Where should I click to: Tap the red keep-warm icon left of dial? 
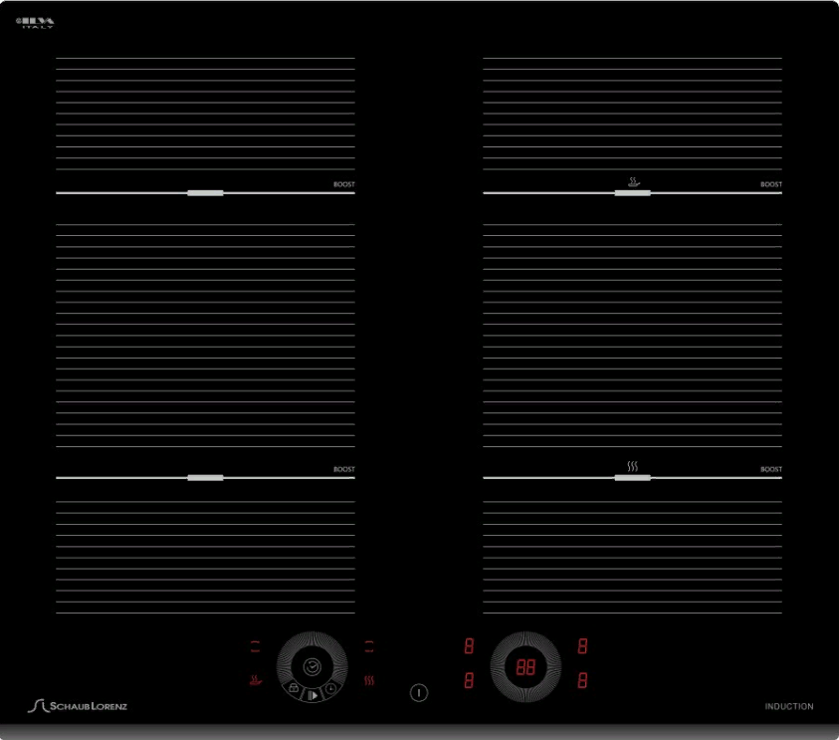pos(256,682)
